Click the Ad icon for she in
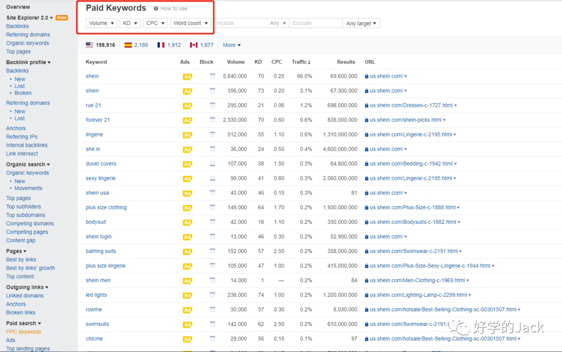562x352 pixels. pyautogui.click(x=187, y=149)
